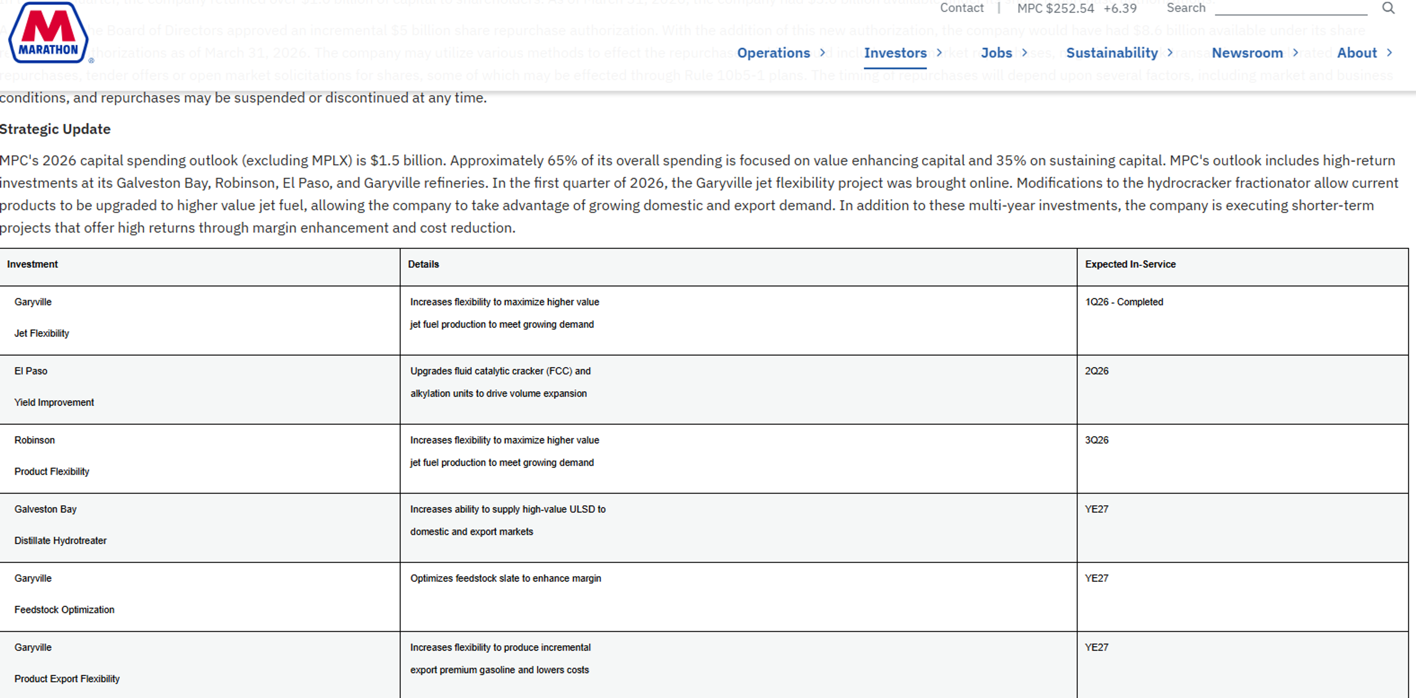Click the Strategic Update heading
1416x698 pixels.
tap(55, 129)
